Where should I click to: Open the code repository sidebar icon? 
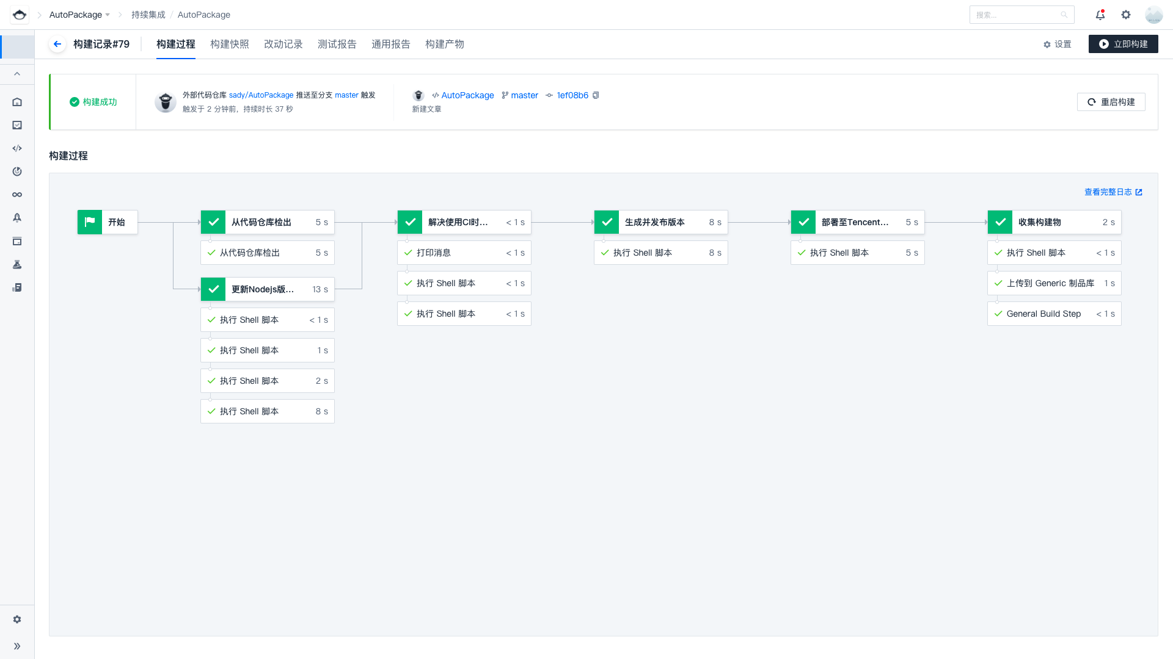[17, 148]
